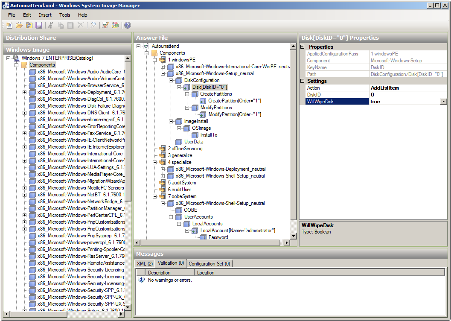Expand x86_Microsoft-Windows-International-Core-WinPE_neutral node
Viewport: 451px width, 321px height.
click(x=163, y=67)
